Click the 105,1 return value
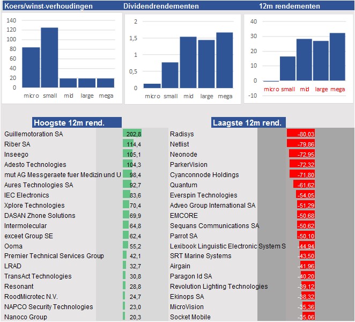The height and width of the screenshot is (322, 355). pyautogui.click(x=134, y=155)
